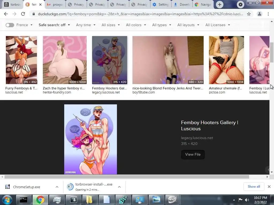
Task: Show hidden system tray icons
Action: pos(234,200)
